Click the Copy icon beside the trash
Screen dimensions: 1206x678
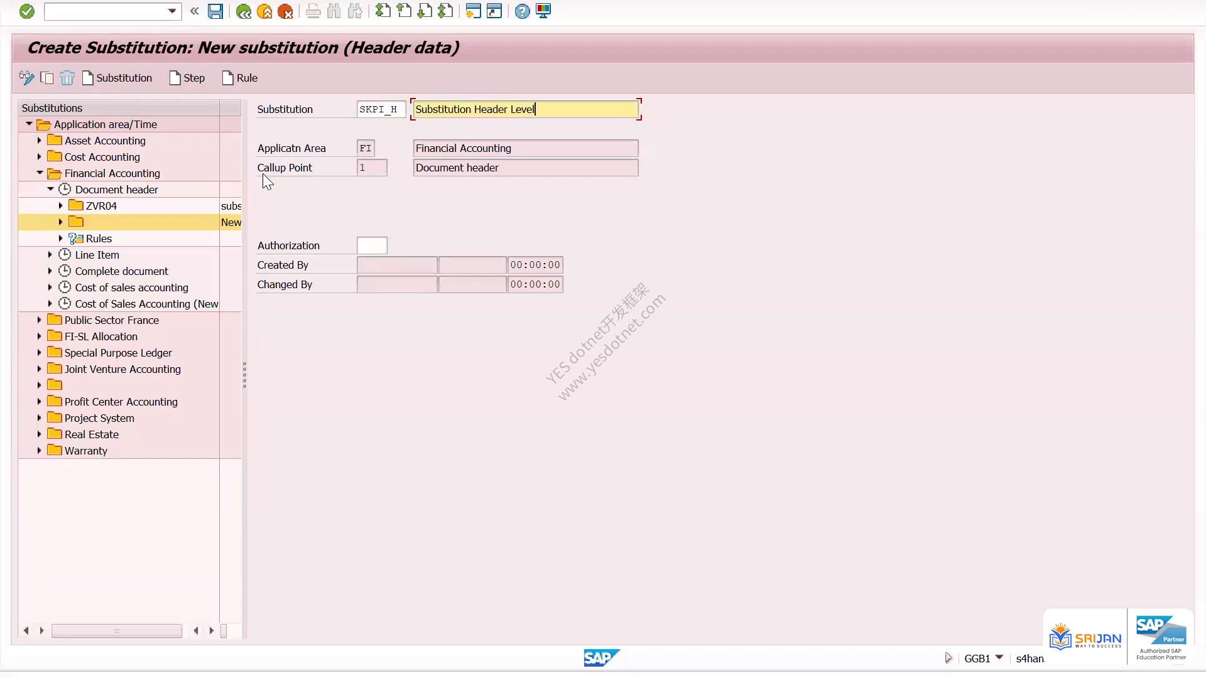[x=47, y=78]
